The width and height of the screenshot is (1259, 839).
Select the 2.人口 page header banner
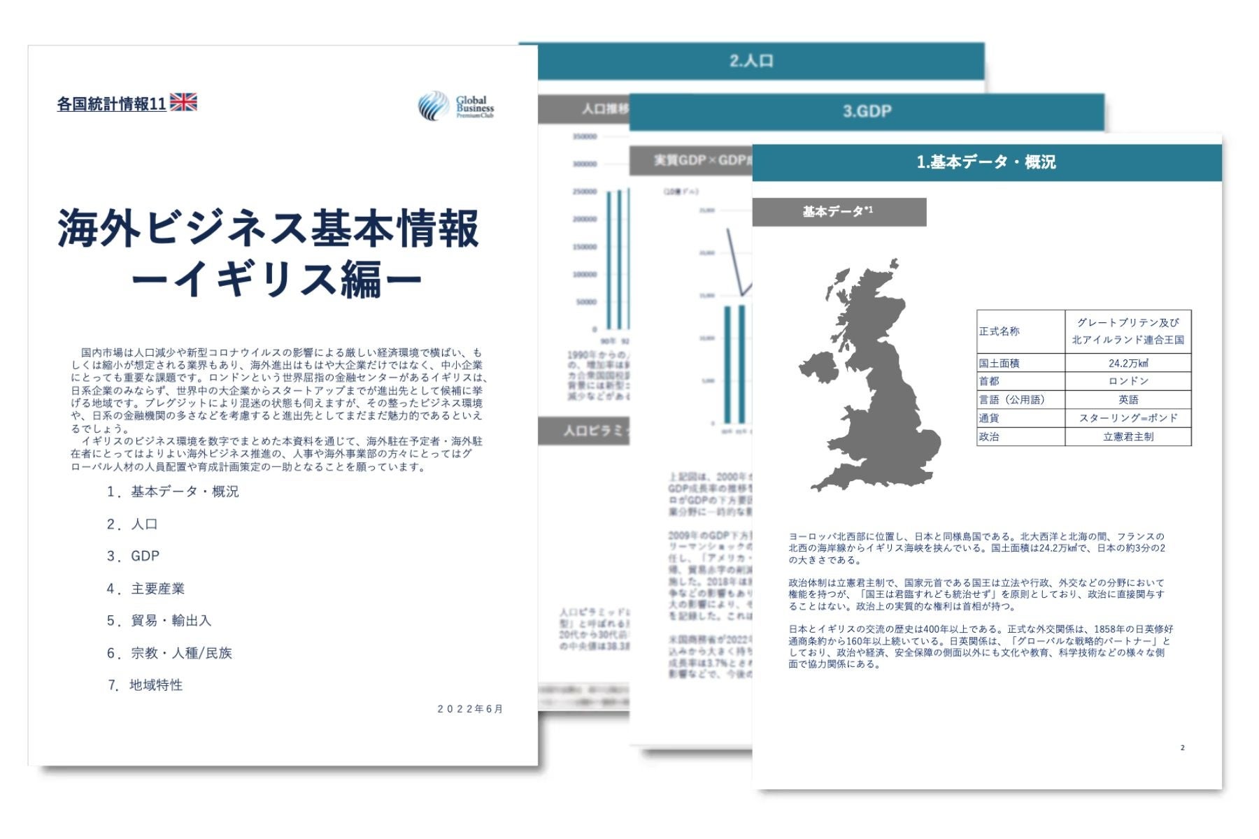point(751,61)
